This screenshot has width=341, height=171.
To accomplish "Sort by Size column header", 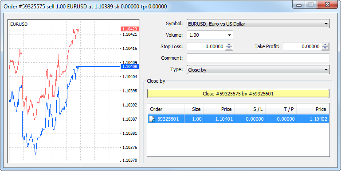I will [194, 109].
